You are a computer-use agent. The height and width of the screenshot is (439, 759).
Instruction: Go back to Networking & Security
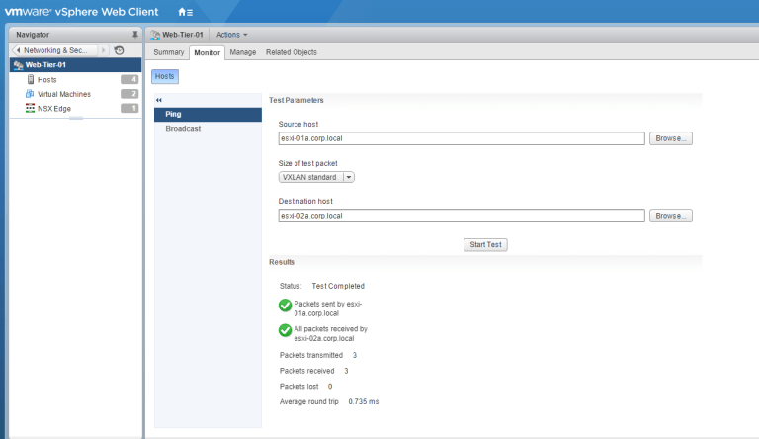point(59,50)
